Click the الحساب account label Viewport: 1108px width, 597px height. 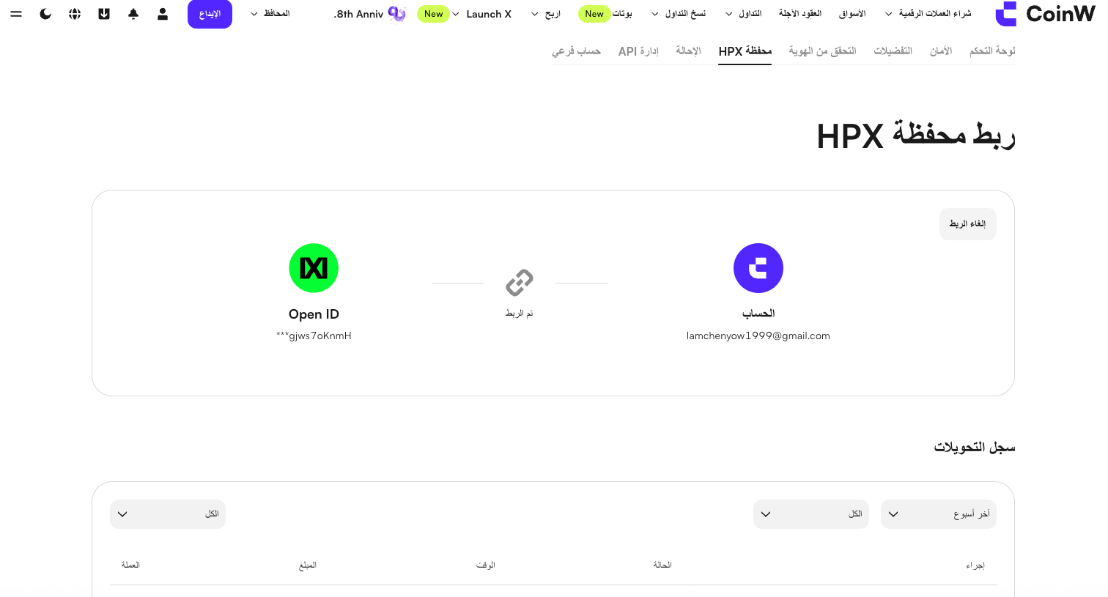pos(758,314)
